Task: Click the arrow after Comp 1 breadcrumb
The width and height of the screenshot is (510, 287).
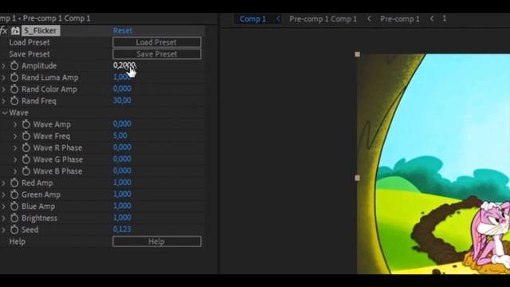Action: click(x=278, y=19)
